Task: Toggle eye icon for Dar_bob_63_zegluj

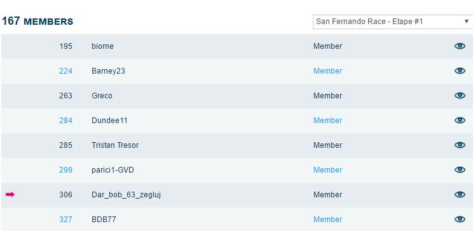Action: tap(460, 195)
